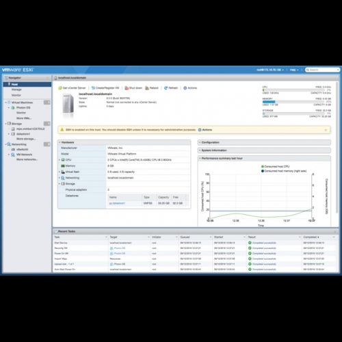The image size is (342, 342).
Task: Click the Refresh icon in host toolbar
Action: pyautogui.click(x=166, y=88)
